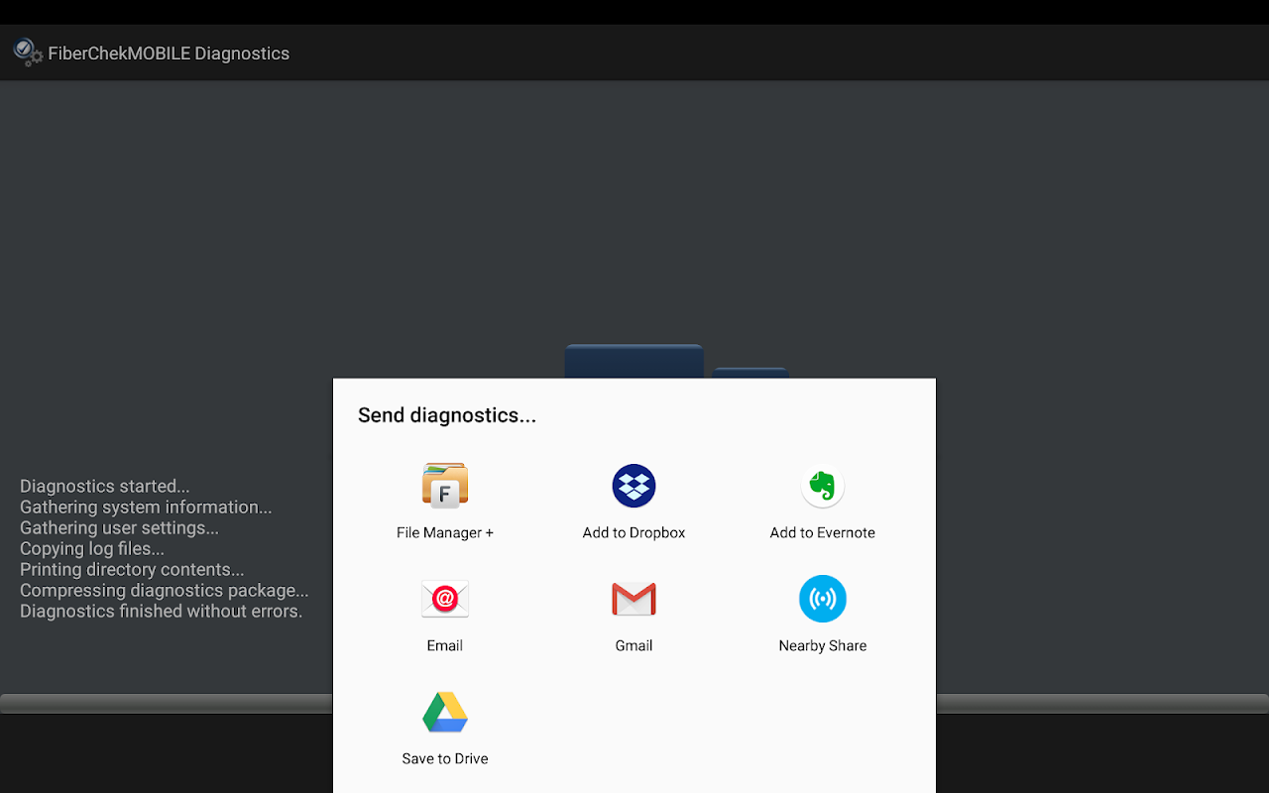Click the "Nearby Share" label

(823, 645)
